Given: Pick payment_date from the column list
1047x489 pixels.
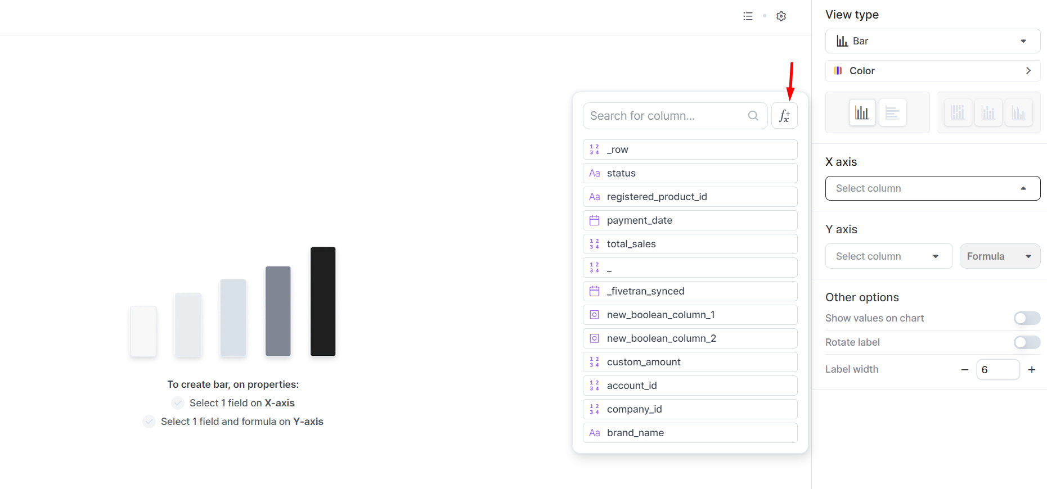Looking at the screenshot, I should pyautogui.click(x=690, y=220).
